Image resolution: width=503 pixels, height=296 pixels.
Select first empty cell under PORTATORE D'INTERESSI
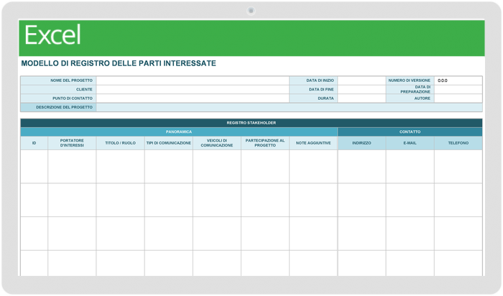(x=72, y=167)
